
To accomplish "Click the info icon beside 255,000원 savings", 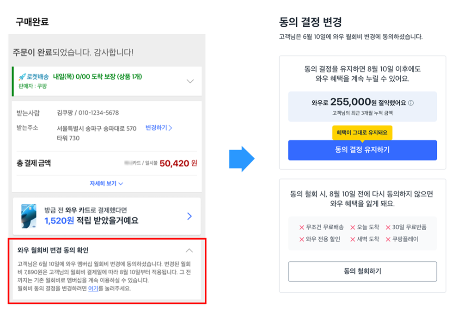I will (411, 103).
